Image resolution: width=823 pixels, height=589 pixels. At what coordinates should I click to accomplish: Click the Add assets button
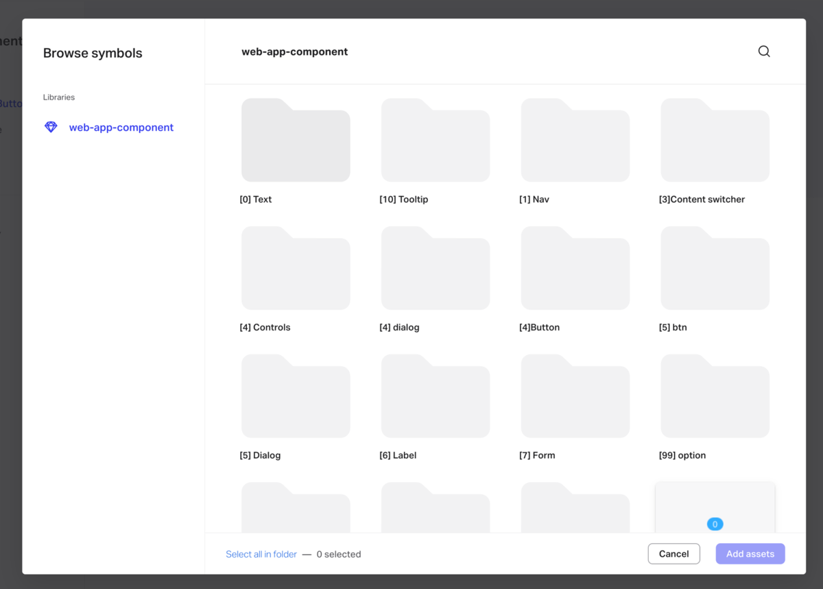[x=750, y=554]
